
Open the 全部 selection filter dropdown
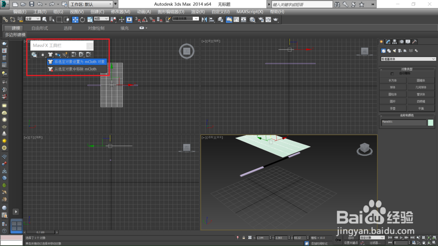(x=33, y=19)
